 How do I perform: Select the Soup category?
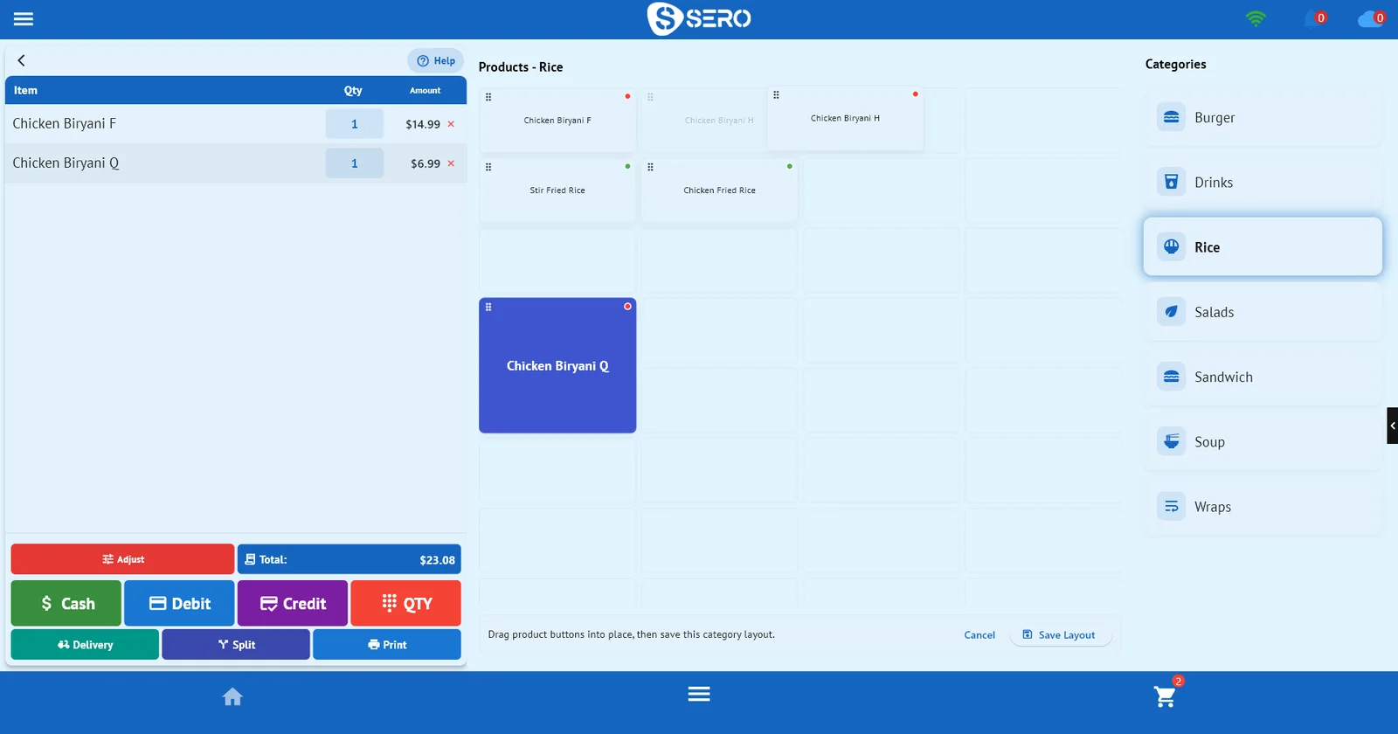tap(1263, 441)
